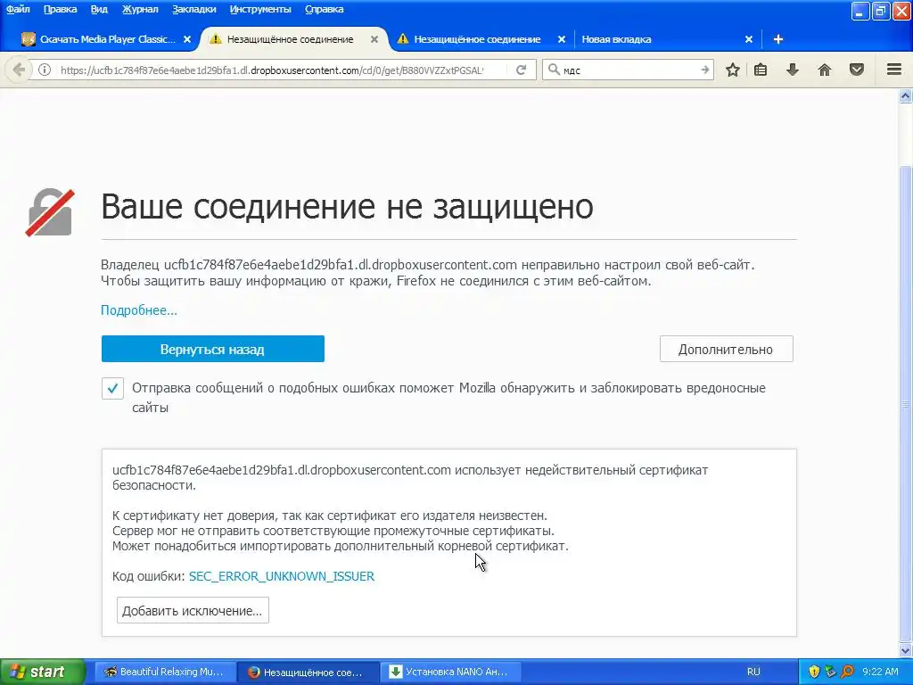Click the search go arrow
The height and width of the screenshot is (685, 913).
point(704,70)
